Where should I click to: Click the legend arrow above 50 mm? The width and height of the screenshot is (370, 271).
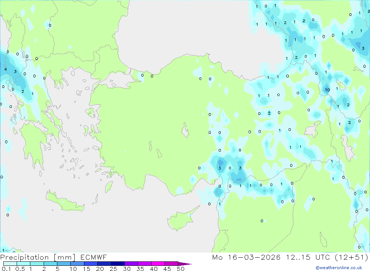coord(185,264)
